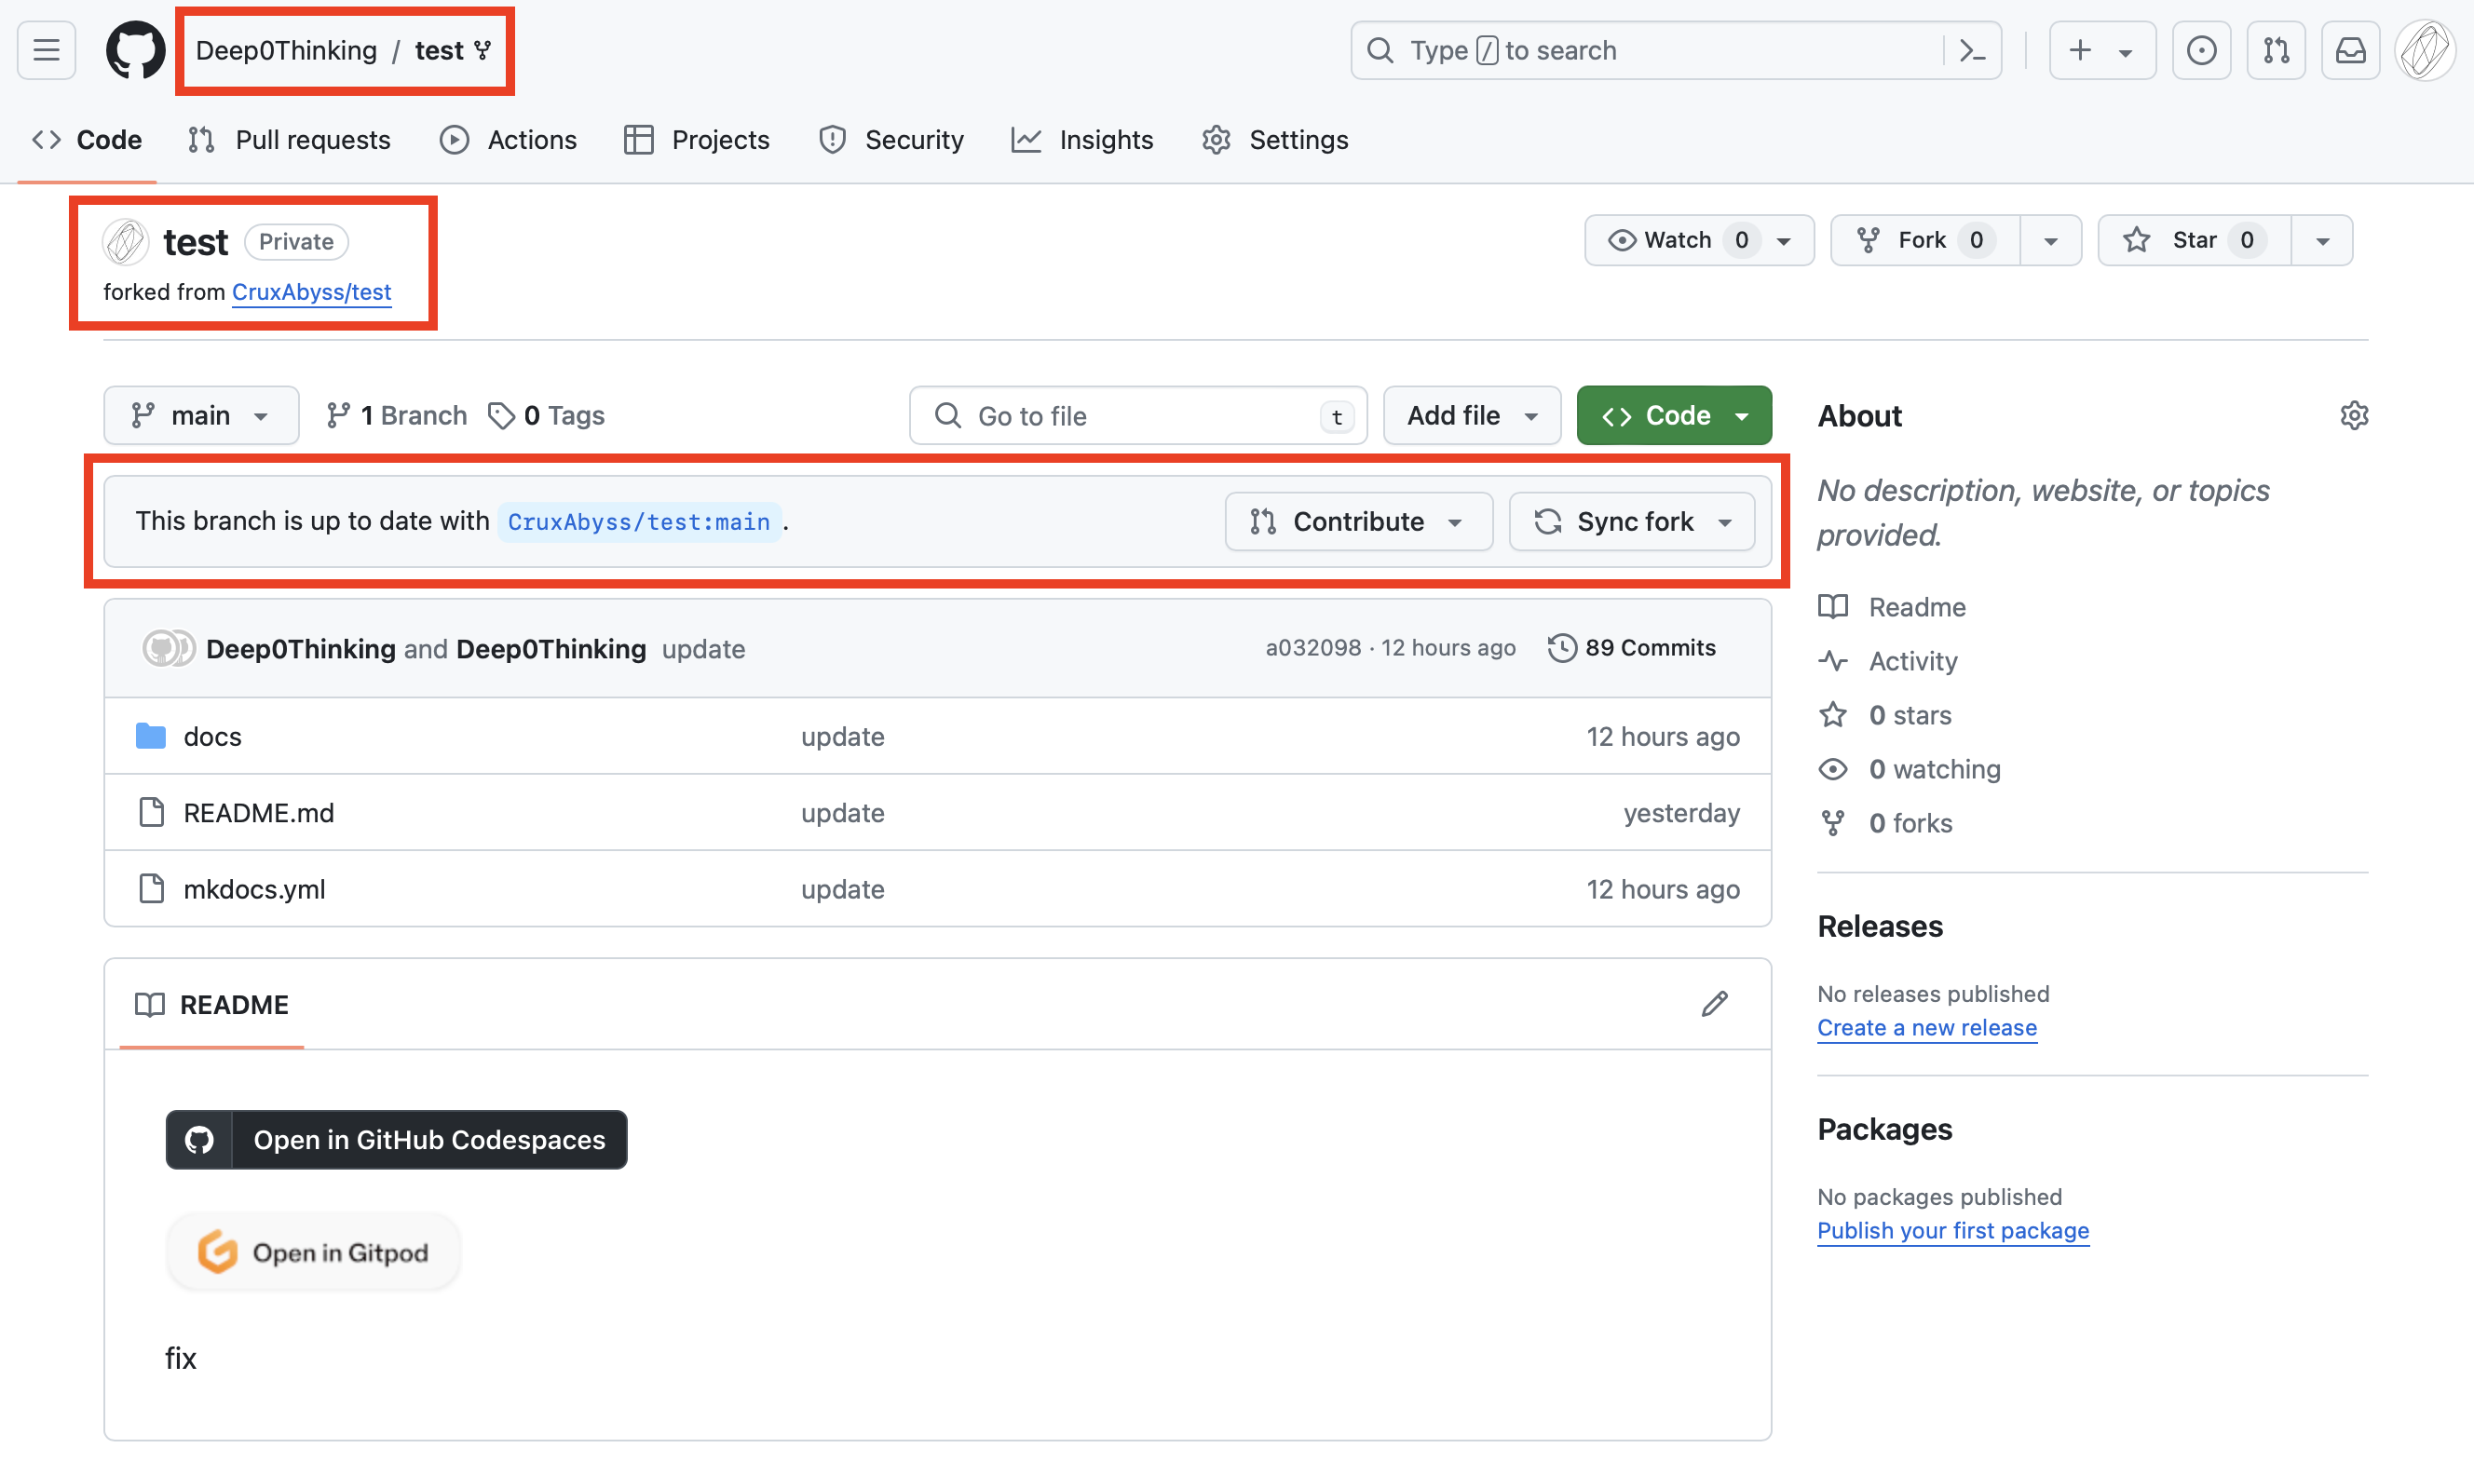Edit README with the pencil icon

[1714, 1004]
